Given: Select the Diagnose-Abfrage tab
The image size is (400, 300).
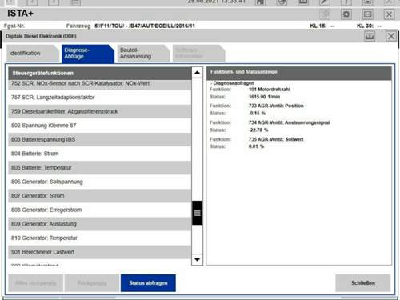Looking at the screenshot, I should coord(88,54).
